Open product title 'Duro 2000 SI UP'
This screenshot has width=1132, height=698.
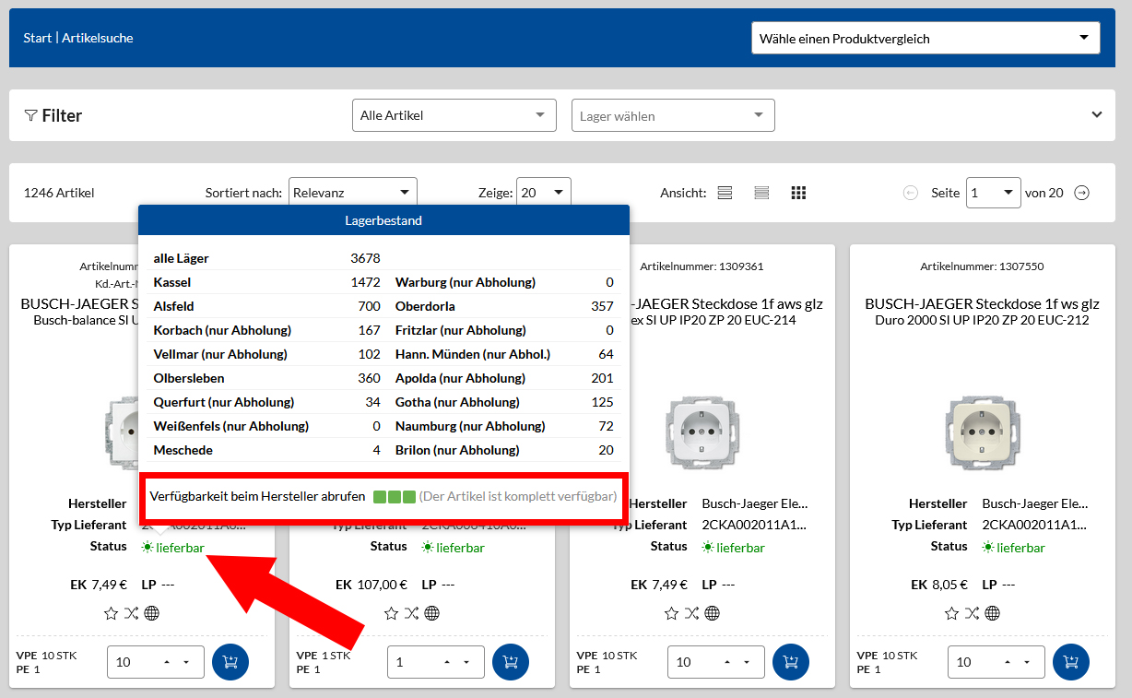click(983, 320)
